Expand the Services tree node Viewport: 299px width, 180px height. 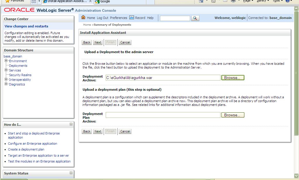pyautogui.click(x=6, y=70)
